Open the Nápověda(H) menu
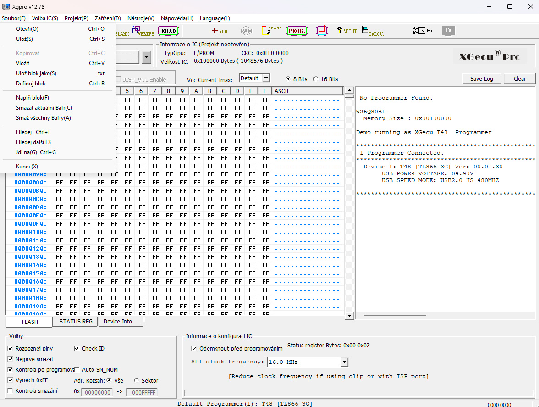 [x=177, y=18]
